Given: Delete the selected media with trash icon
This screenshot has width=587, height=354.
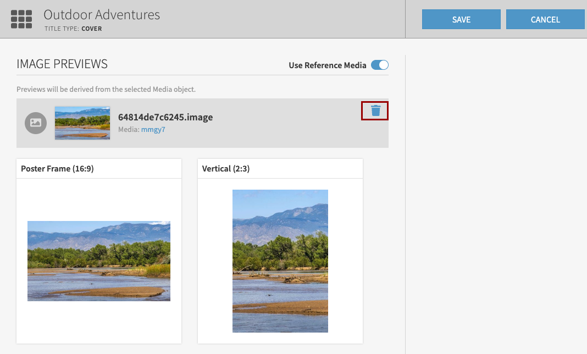Looking at the screenshot, I should click(375, 110).
